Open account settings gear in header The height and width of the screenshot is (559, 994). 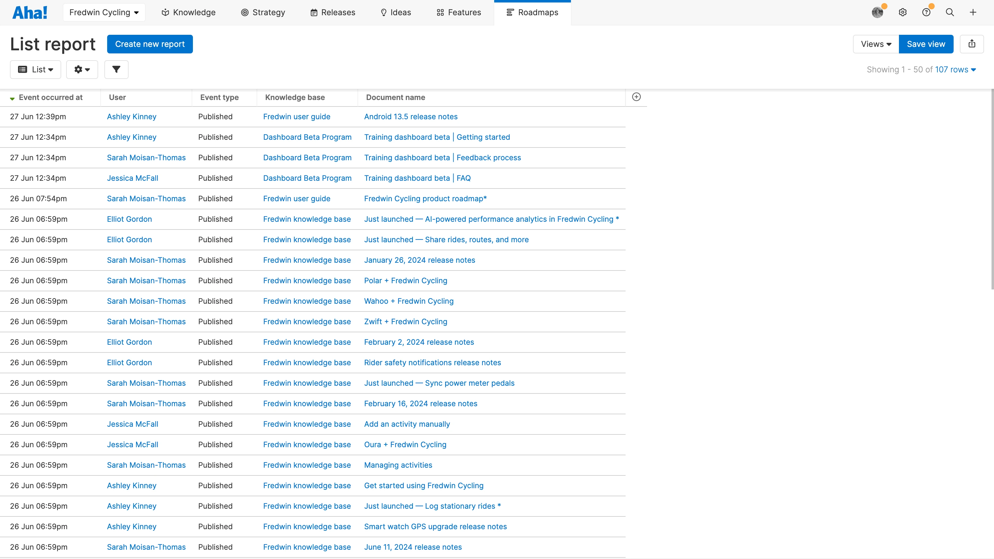coord(903,12)
